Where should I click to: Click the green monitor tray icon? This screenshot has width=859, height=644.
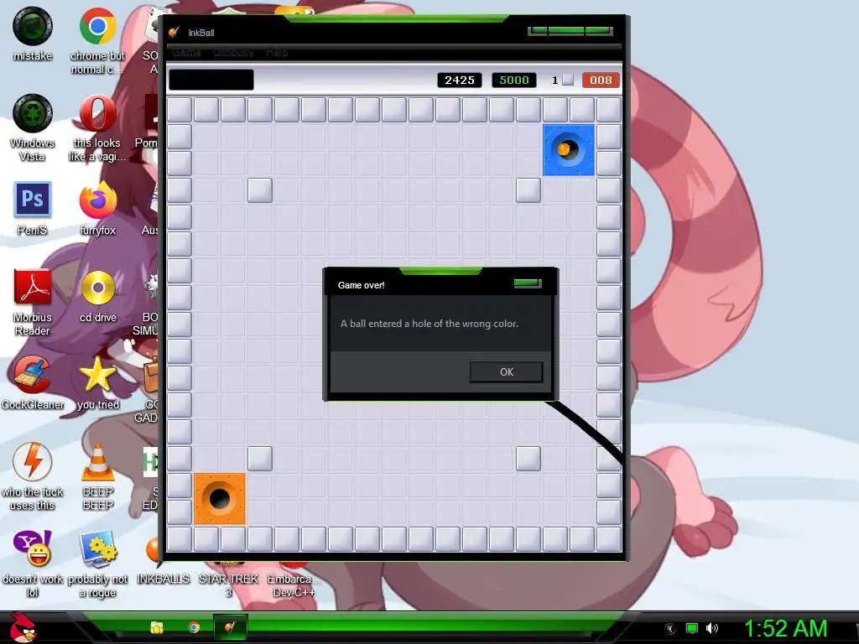pos(692,628)
